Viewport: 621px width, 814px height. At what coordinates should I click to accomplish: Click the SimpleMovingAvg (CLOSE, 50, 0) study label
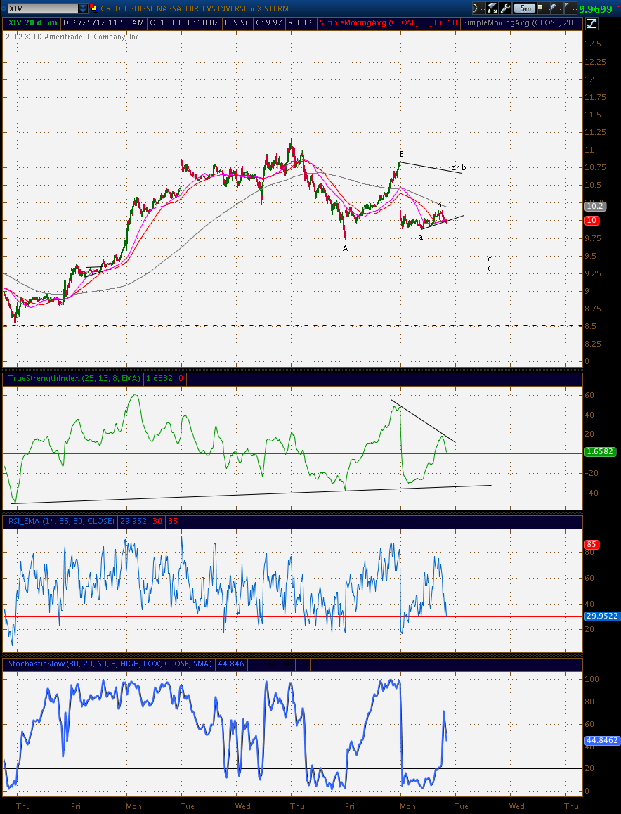(381, 22)
